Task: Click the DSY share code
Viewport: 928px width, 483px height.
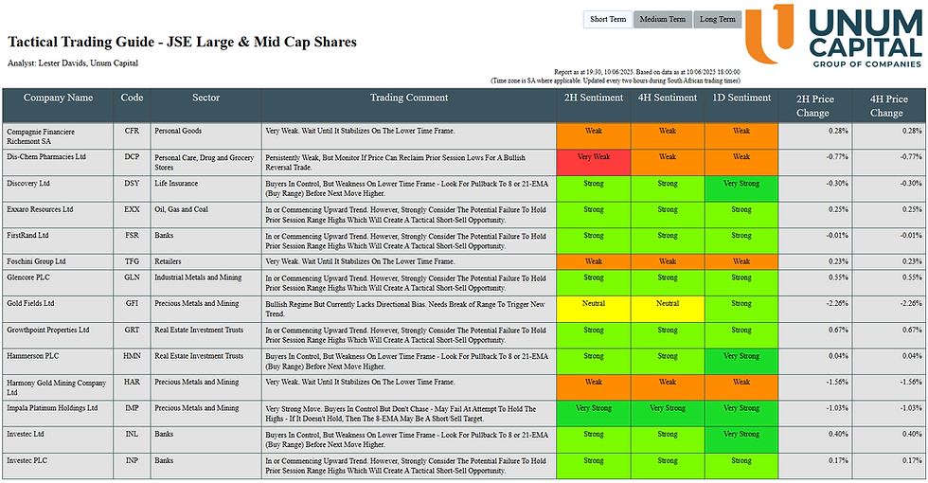Action: pos(132,184)
